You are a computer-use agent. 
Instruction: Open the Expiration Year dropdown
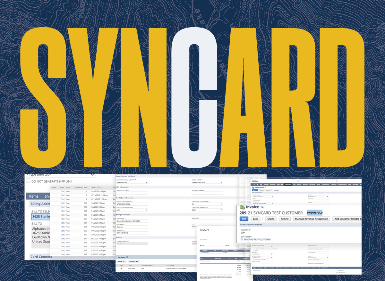click(x=207, y=210)
